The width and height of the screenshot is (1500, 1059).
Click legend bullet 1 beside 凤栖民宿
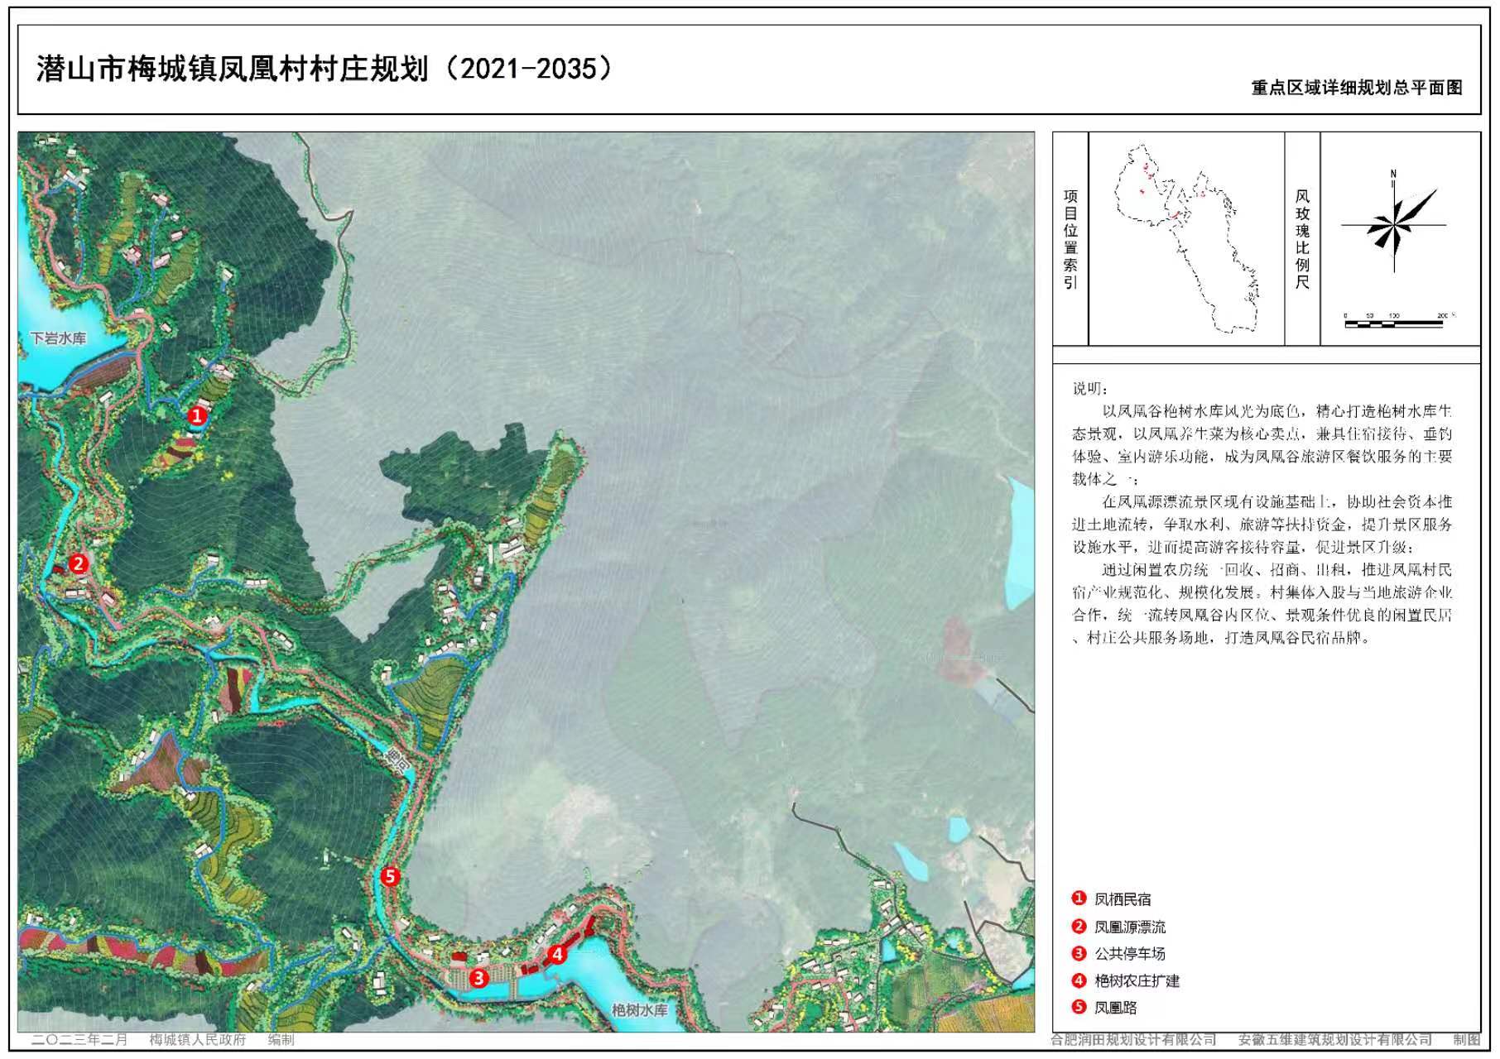pyautogui.click(x=1079, y=898)
